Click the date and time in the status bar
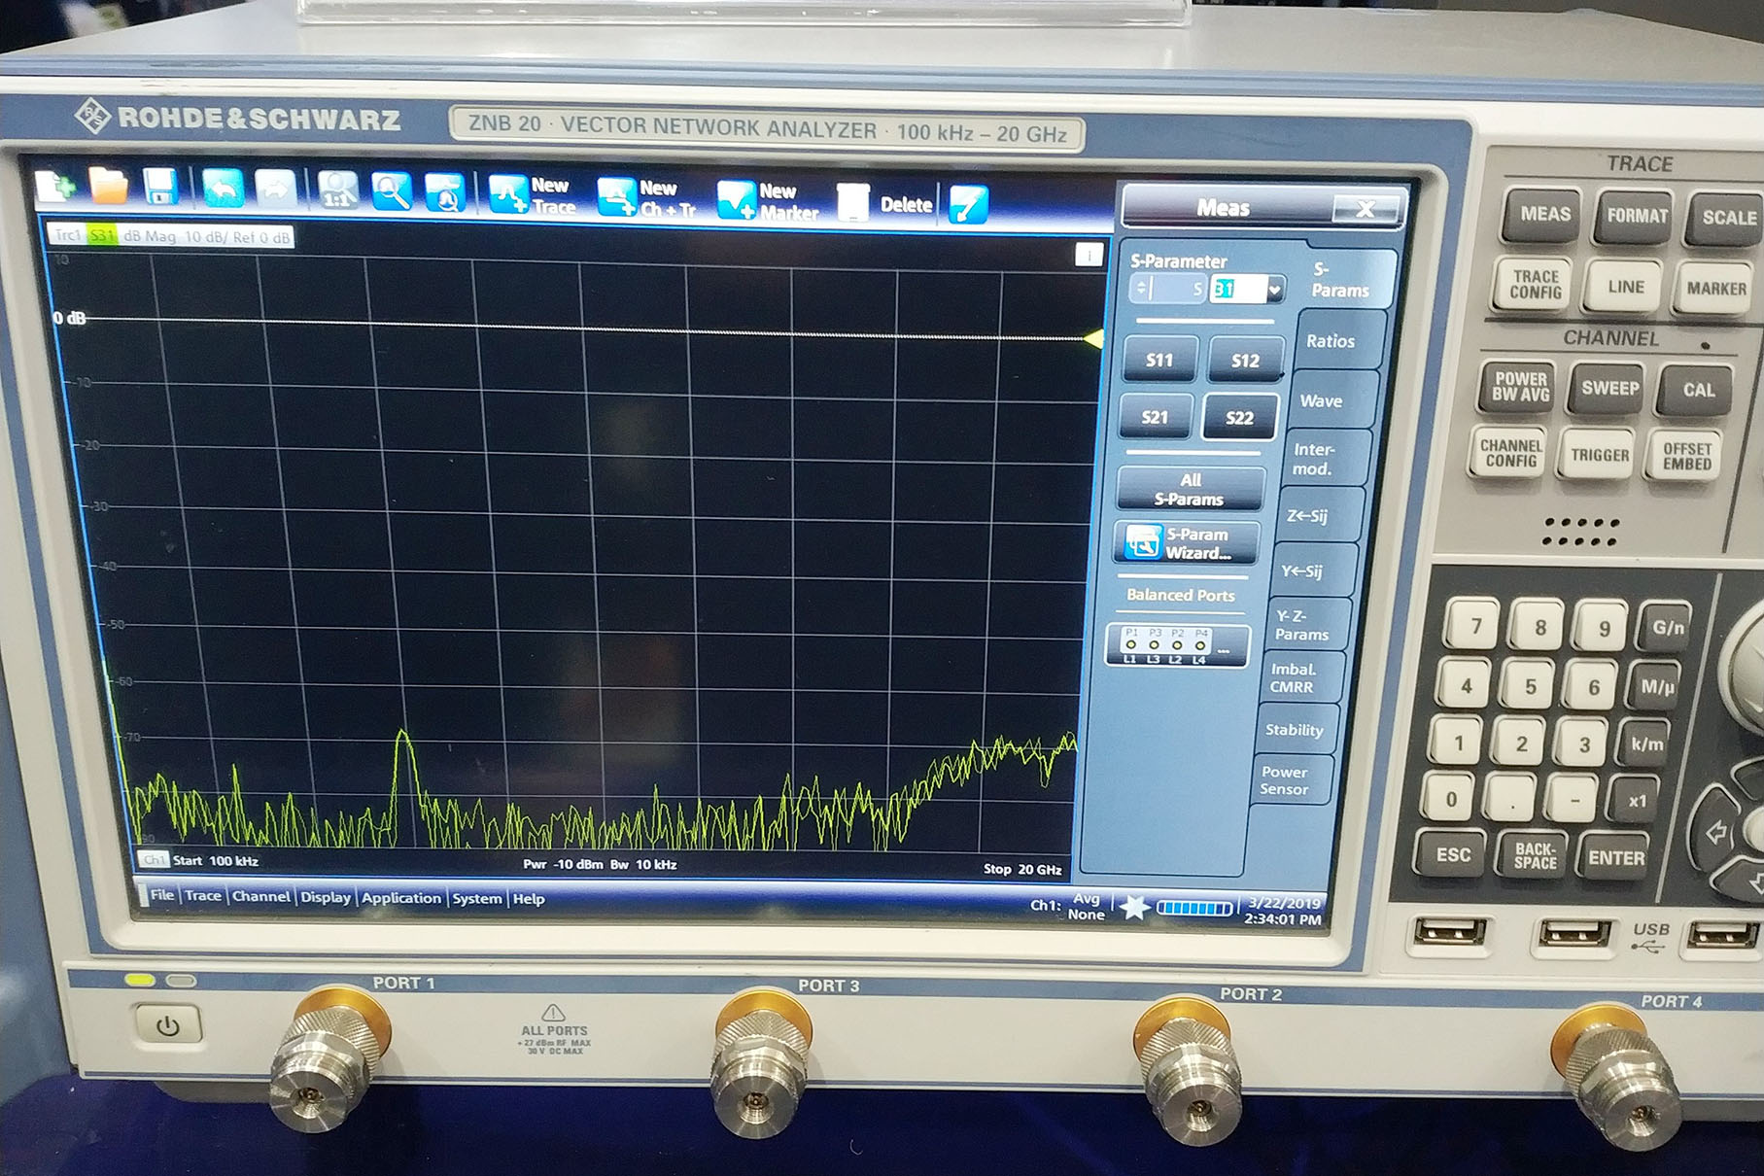This screenshot has width=1764, height=1176. [x=1283, y=911]
